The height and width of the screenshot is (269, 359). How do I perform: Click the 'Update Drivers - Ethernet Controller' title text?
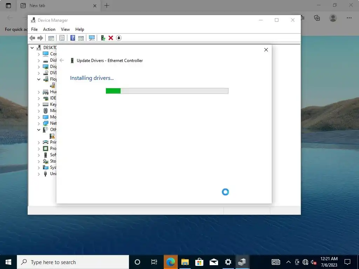tap(110, 61)
